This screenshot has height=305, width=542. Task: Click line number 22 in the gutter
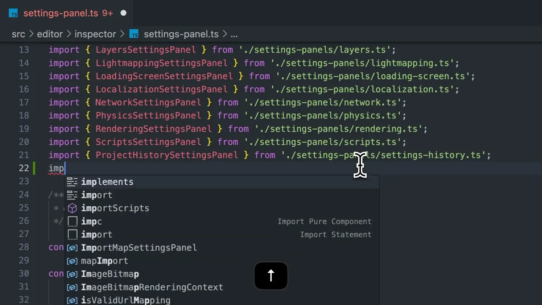pyautogui.click(x=24, y=168)
